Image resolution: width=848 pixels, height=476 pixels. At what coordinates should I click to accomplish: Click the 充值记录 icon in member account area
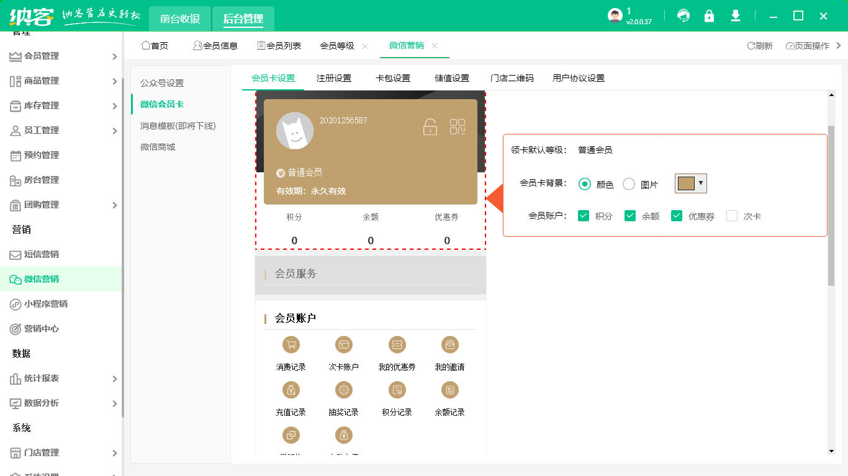coord(291,390)
